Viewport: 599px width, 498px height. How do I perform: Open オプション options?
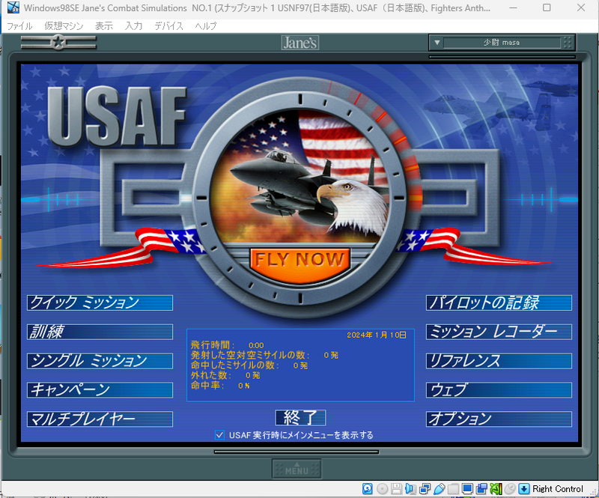(x=499, y=419)
